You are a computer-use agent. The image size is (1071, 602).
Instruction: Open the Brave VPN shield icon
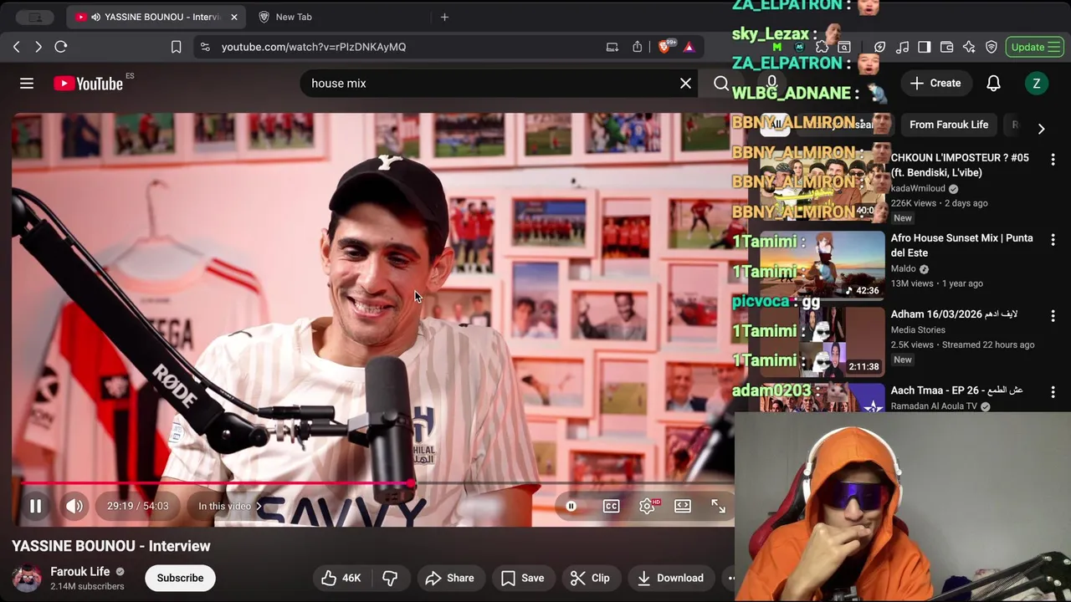click(992, 47)
